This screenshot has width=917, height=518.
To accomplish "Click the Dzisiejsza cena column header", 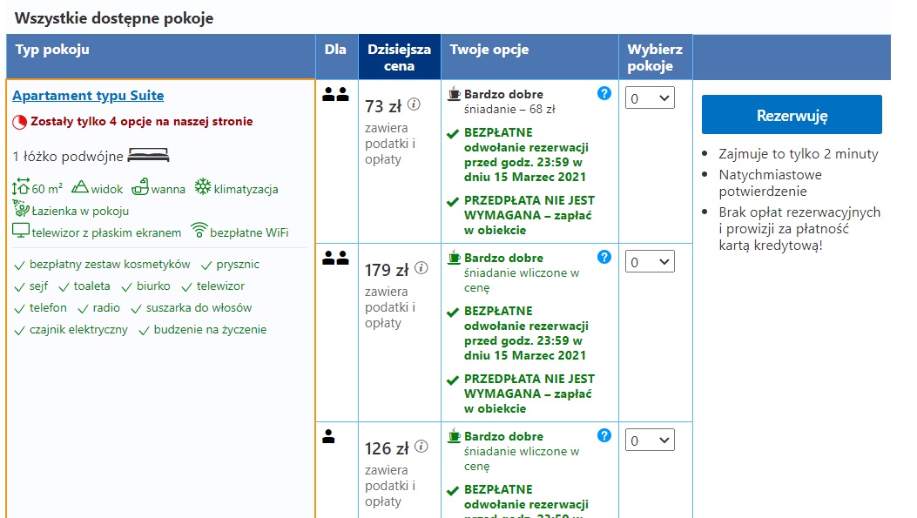I will pyautogui.click(x=400, y=57).
